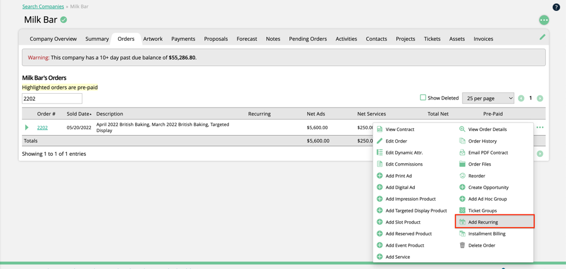Open the Assets tab
The height and width of the screenshot is (269, 566).
click(x=457, y=39)
